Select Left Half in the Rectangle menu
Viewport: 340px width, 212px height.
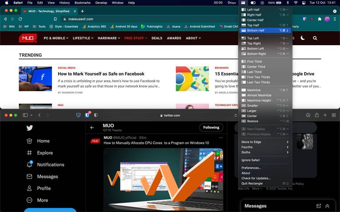click(265, 10)
